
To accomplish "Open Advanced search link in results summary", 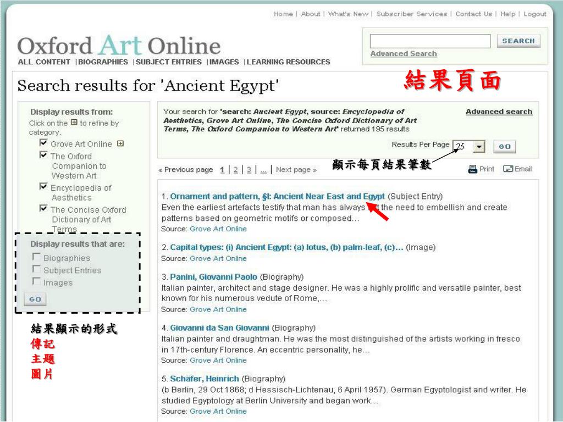I will click(x=499, y=112).
